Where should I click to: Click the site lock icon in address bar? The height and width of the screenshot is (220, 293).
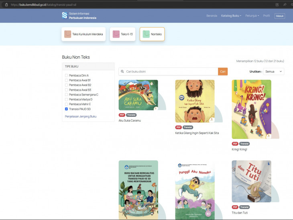[6, 4]
